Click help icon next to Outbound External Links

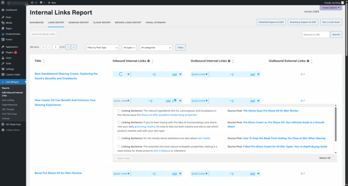pos(308,61)
